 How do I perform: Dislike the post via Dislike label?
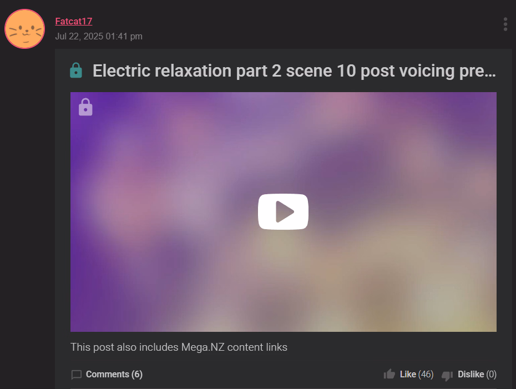coord(471,374)
